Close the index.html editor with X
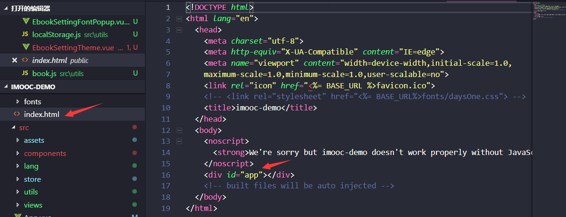Image resolution: width=566 pixels, height=217 pixels. 14,60
